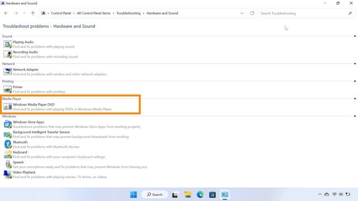Click Control Panel in the breadcrumb
This screenshot has width=358, height=201.
pyautogui.click(x=61, y=13)
